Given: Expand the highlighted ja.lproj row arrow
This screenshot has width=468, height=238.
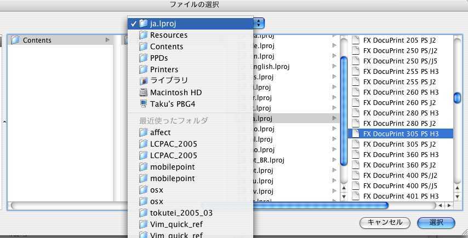Looking at the screenshot, I should click(x=334, y=118).
